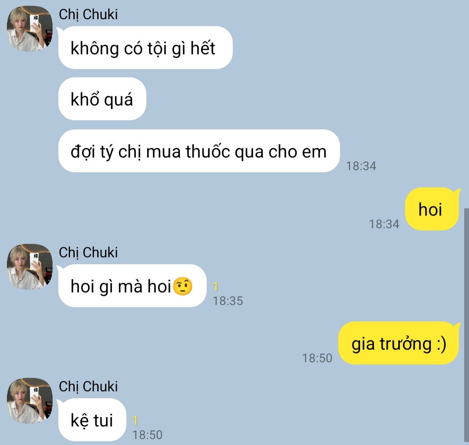Viewport: 469px width, 445px height.
Task: Tap the 18:35 timestamp
Action: coord(228,301)
